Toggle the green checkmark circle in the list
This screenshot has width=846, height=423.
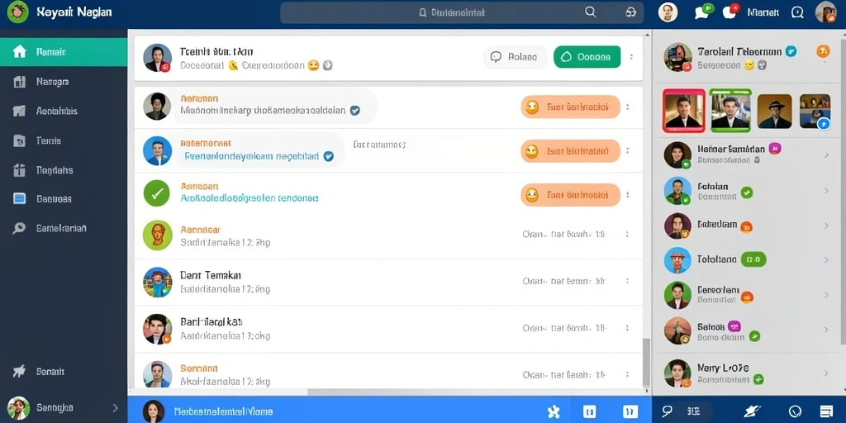pos(157,193)
